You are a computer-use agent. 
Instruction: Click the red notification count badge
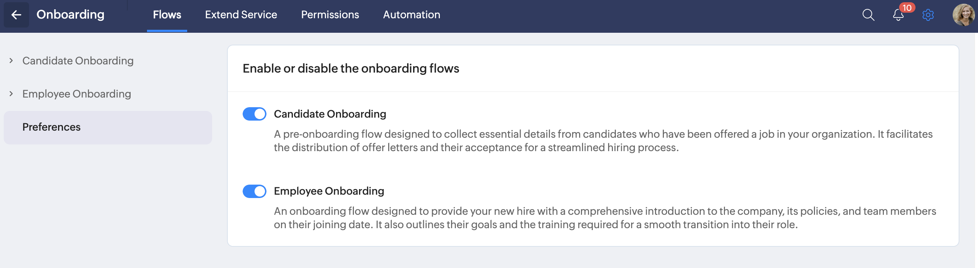(907, 7)
